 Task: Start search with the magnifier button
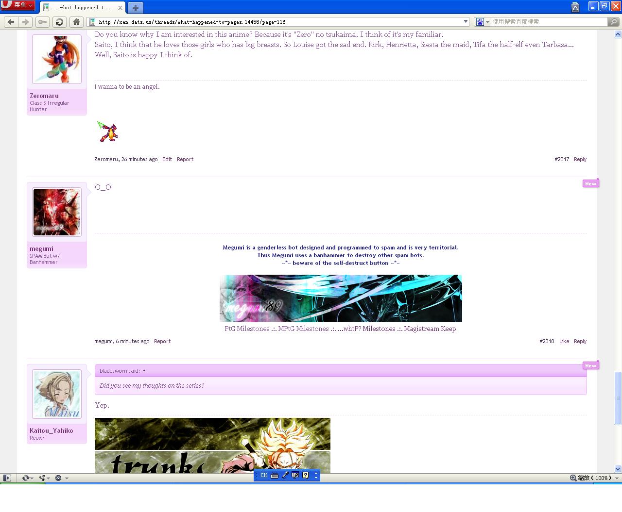pyautogui.click(x=614, y=22)
